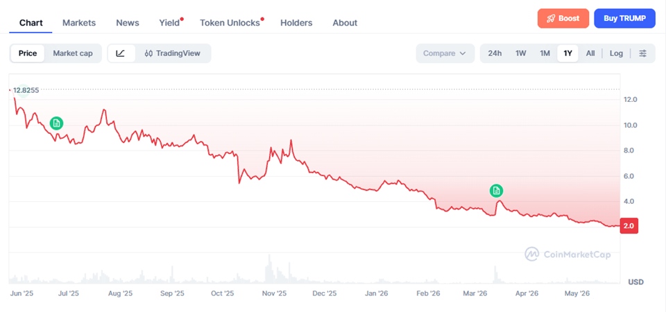Select the line chart view icon
This screenshot has height=312, width=666.
tap(121, 53)
